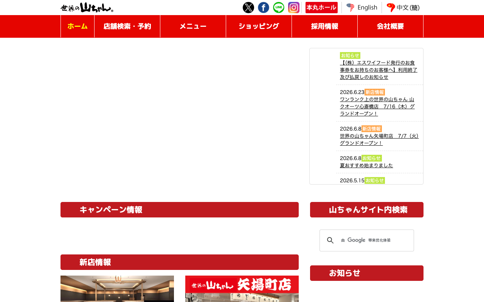This screenshot has height=302, width=484.
Task: Open the 店舗検索・予約 menu
Action: coord(127,26)
